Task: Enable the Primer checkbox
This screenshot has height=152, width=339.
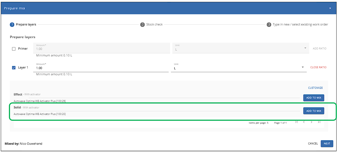Action: pyautogui.click(x=14, y=49)
